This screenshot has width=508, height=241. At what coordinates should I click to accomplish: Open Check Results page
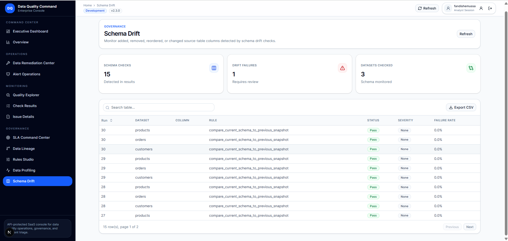(38, 106)
